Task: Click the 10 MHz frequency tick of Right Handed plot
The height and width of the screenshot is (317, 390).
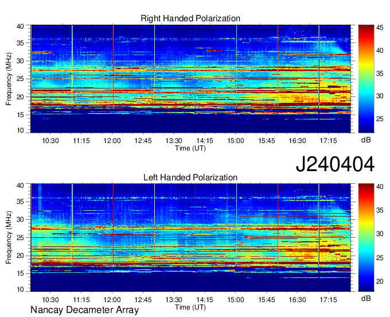Action: click(20, 130)
